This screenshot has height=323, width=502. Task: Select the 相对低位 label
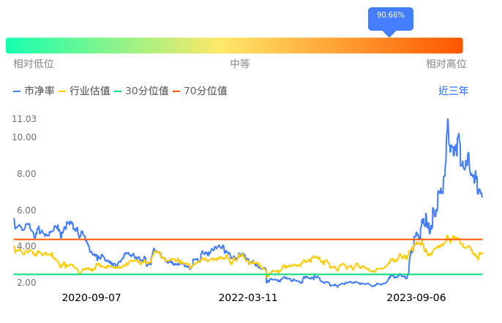34,64
